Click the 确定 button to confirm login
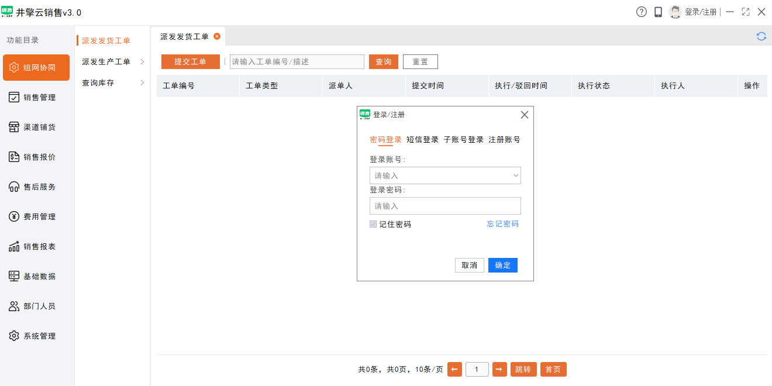This screenshot has height=386, width=772. pyautogui.click(x=502, y=265)
